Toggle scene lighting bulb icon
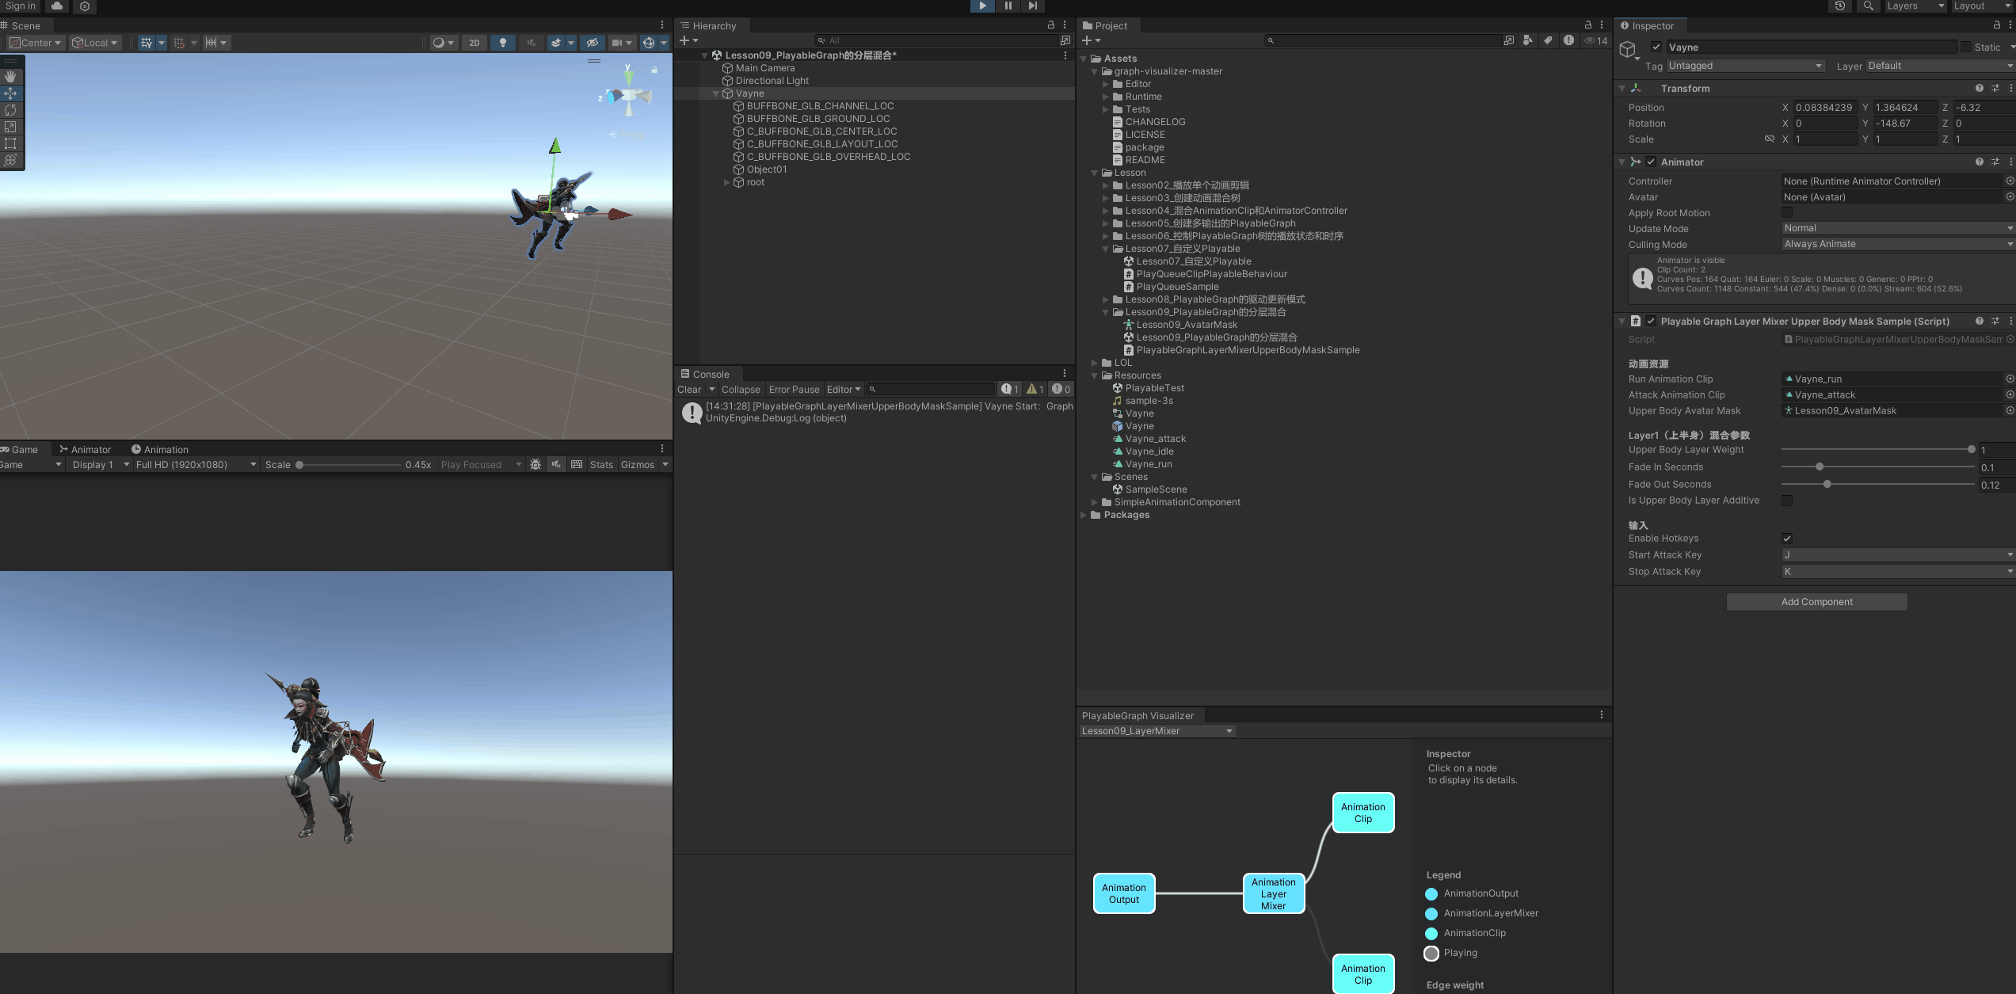 click(x=502, y=43)
